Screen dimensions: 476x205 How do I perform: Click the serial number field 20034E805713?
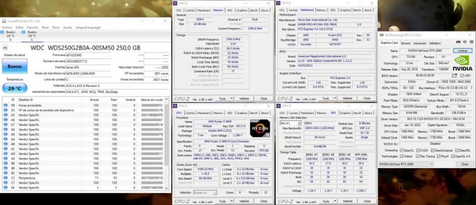point(88,61)
